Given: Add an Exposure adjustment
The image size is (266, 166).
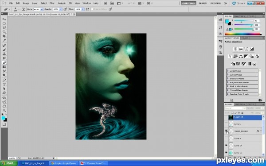Looking at the screenshot, I should pos(252,49).
